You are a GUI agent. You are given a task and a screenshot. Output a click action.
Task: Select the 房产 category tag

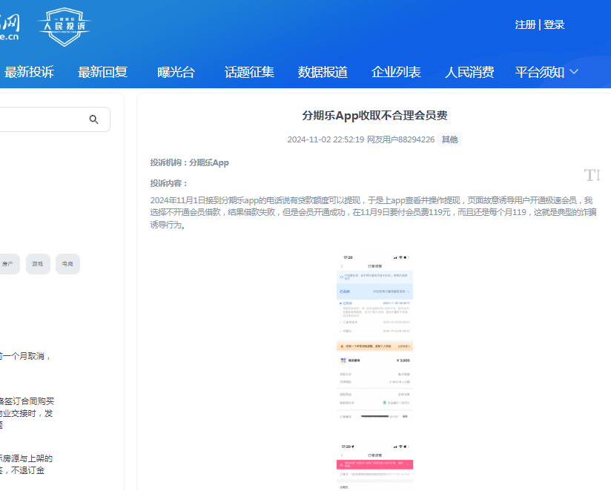[9, 264]
